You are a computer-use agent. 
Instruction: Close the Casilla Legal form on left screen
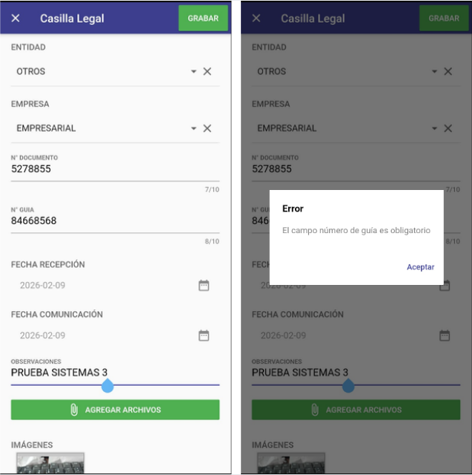click(x=16, y=19)
